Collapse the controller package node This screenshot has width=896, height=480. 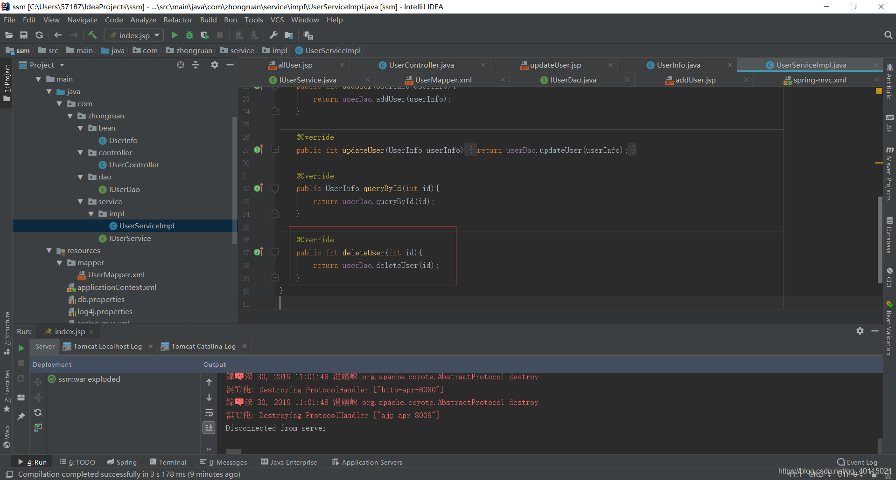(80, 153)
